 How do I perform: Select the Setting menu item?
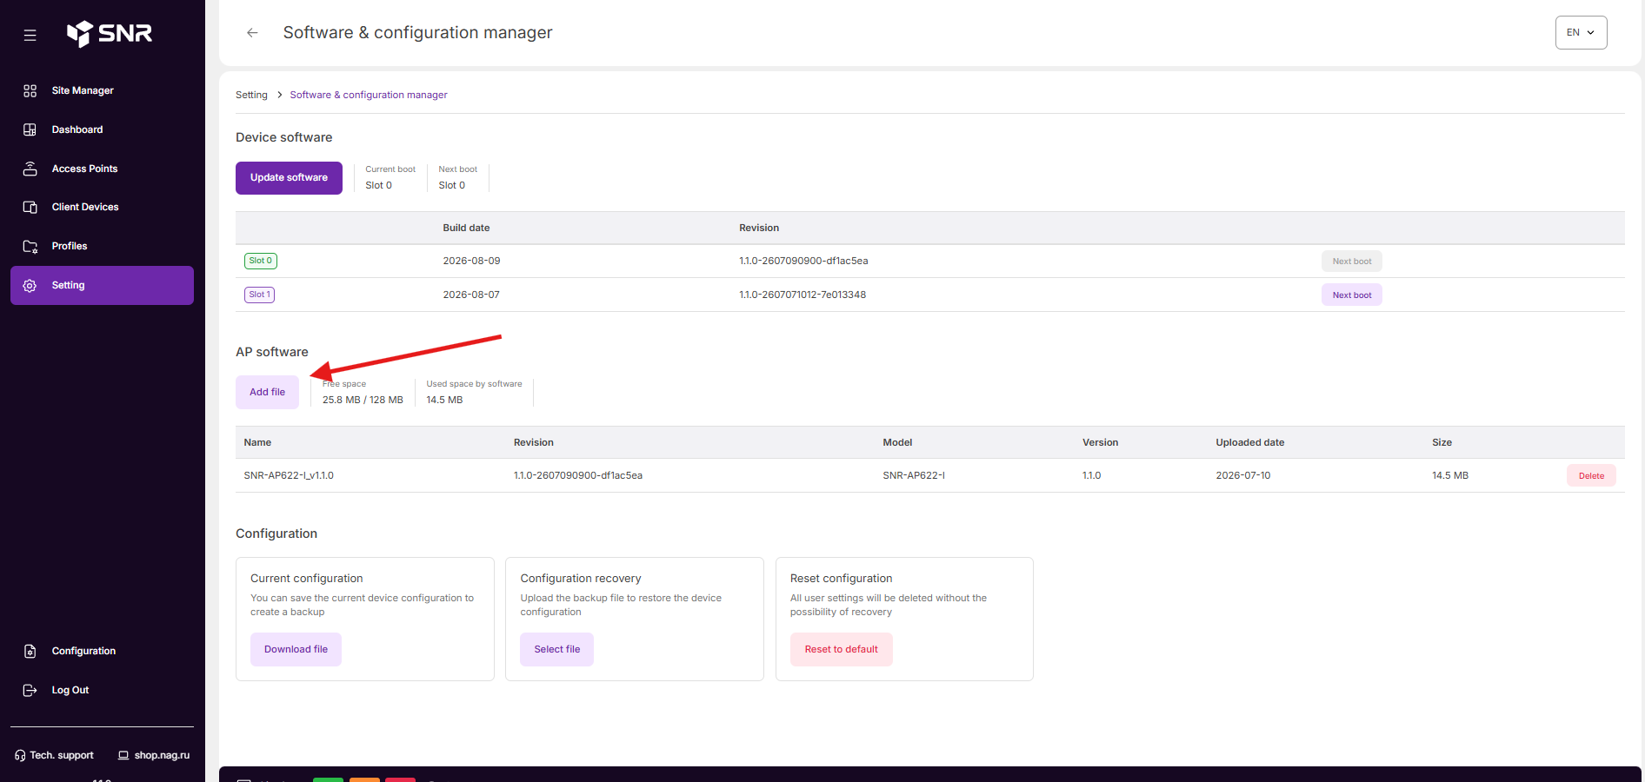(x=102, y=285)
